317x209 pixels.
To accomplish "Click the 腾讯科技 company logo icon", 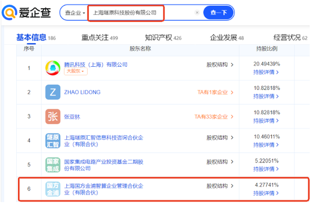I will 53,68.
